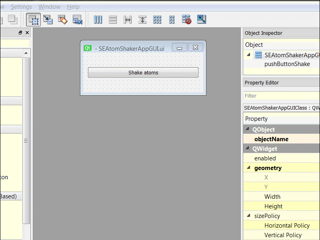This screenshot has width=320, height=240.
Task: Lay out vertically in splitter
Action: tap(142, 19)
